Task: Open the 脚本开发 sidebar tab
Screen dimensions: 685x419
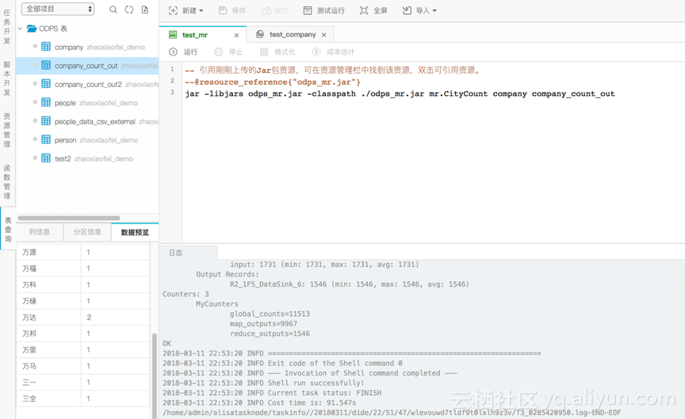Action: coord(7,78)
